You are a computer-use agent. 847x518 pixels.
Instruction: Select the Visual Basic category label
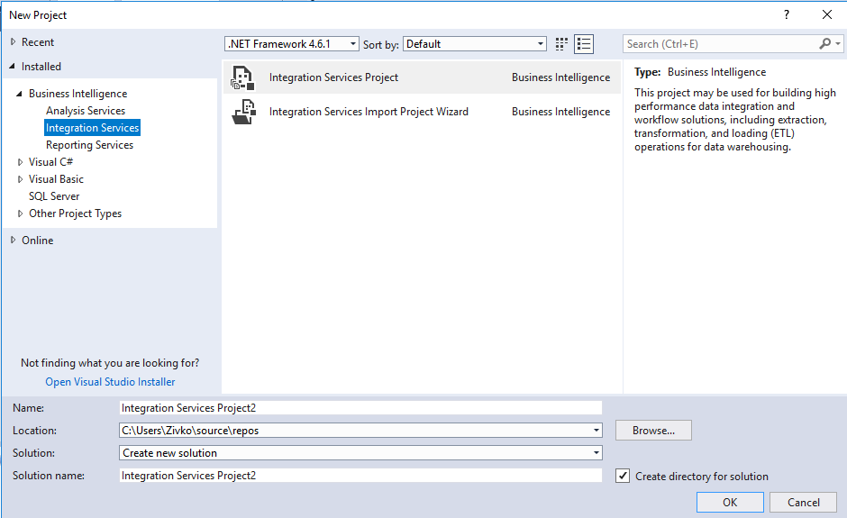pyautogui.click(x=56, y=179)
